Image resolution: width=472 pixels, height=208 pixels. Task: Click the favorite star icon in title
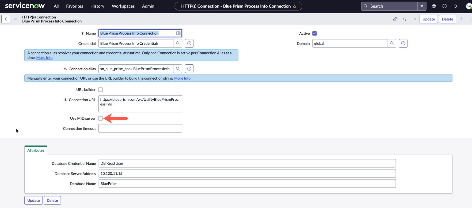tap(295, 6)
